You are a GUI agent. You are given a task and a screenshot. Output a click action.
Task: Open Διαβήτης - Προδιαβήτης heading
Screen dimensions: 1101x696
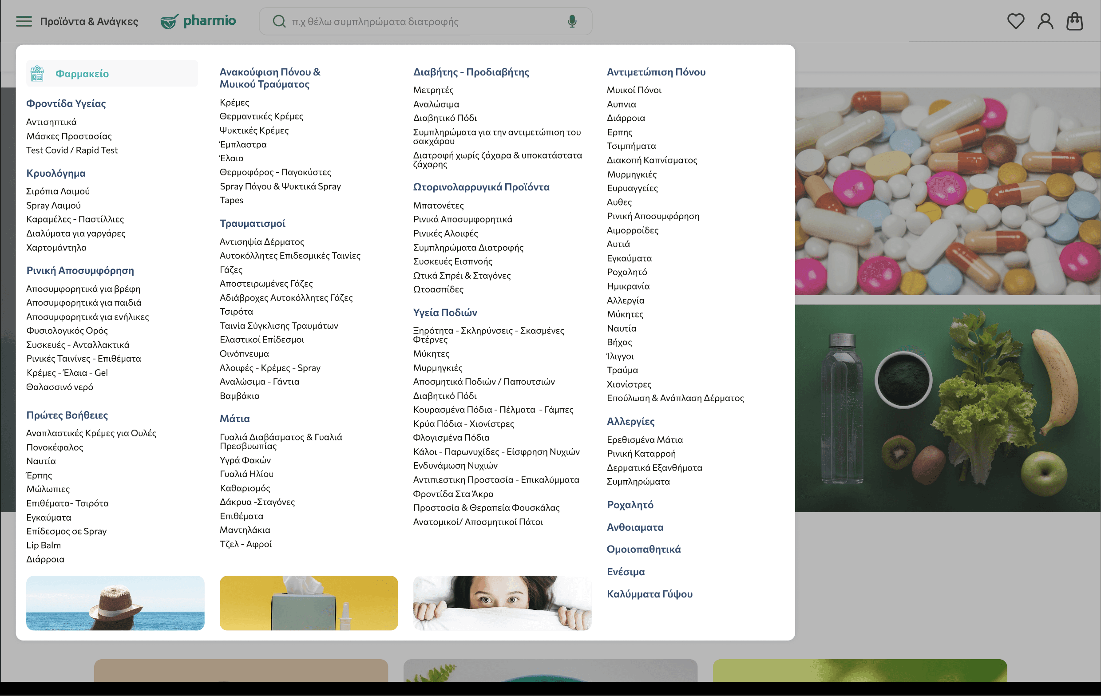click(x=471, y=72)
